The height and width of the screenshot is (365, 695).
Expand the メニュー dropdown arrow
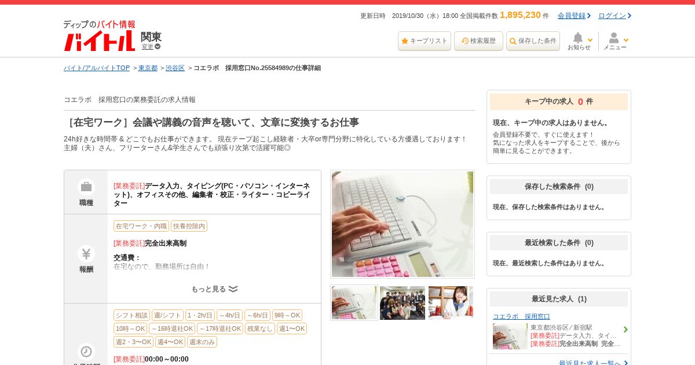pos(626,41)
